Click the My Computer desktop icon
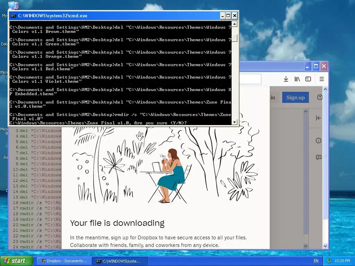The width and height of the screenshot is (355, 266). (x=13, y=6)
